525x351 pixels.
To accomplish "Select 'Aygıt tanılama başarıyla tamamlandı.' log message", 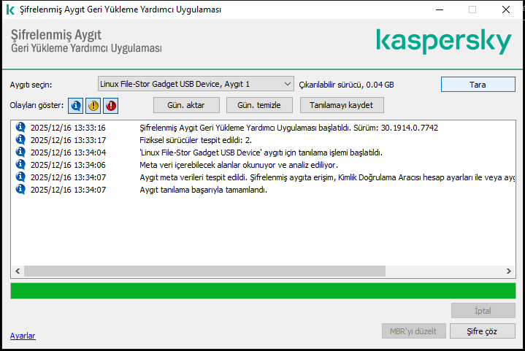I will pyautogui.click(x=203, y=190).
